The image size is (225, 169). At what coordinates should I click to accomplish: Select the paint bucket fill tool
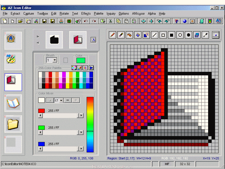click(x=129, y=35)
